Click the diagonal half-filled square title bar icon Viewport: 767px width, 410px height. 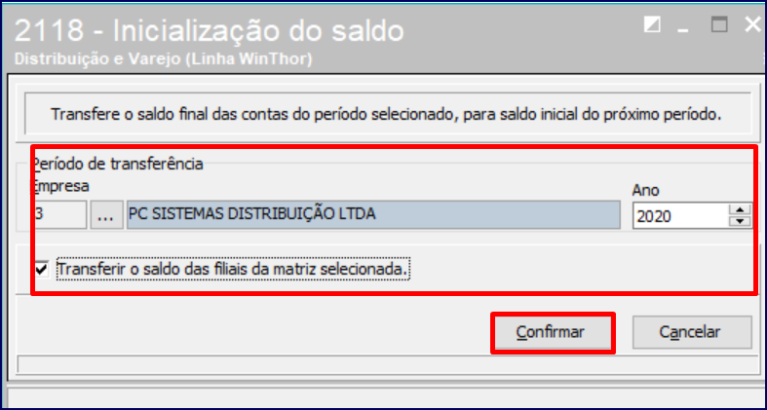[x=652, y=23]
